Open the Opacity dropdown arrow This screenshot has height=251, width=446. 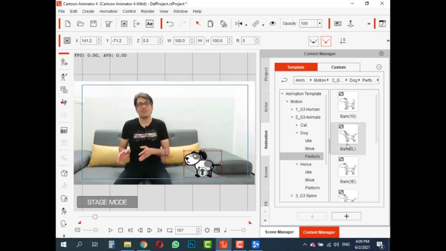tap(320, 24)
